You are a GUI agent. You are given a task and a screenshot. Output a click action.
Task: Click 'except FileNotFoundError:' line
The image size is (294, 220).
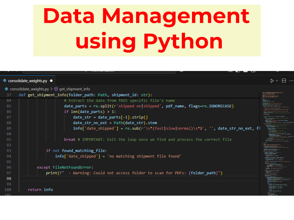point(65,167)
